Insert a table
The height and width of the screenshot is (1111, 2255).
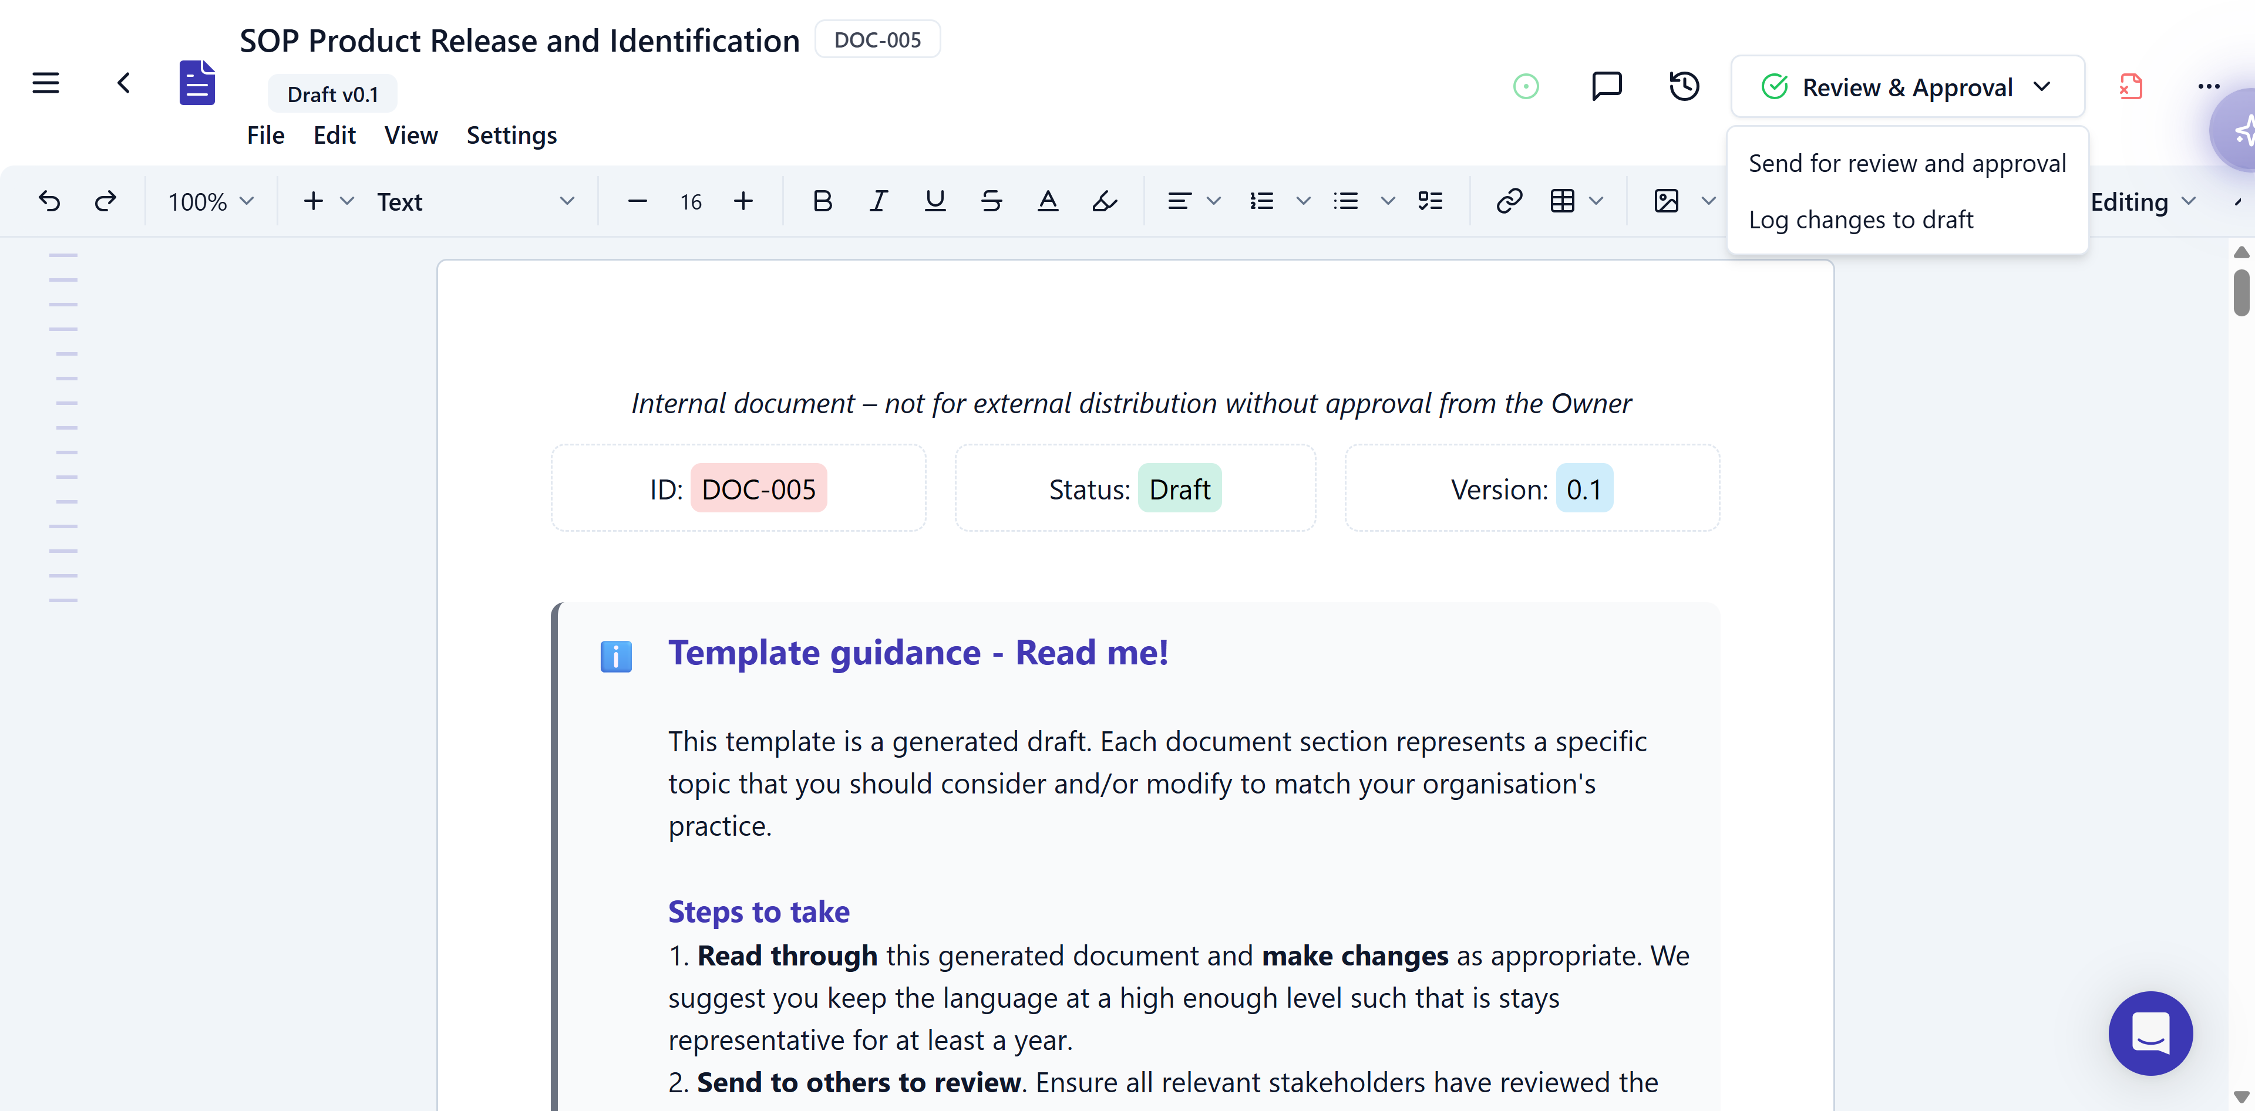[1563, 201]
